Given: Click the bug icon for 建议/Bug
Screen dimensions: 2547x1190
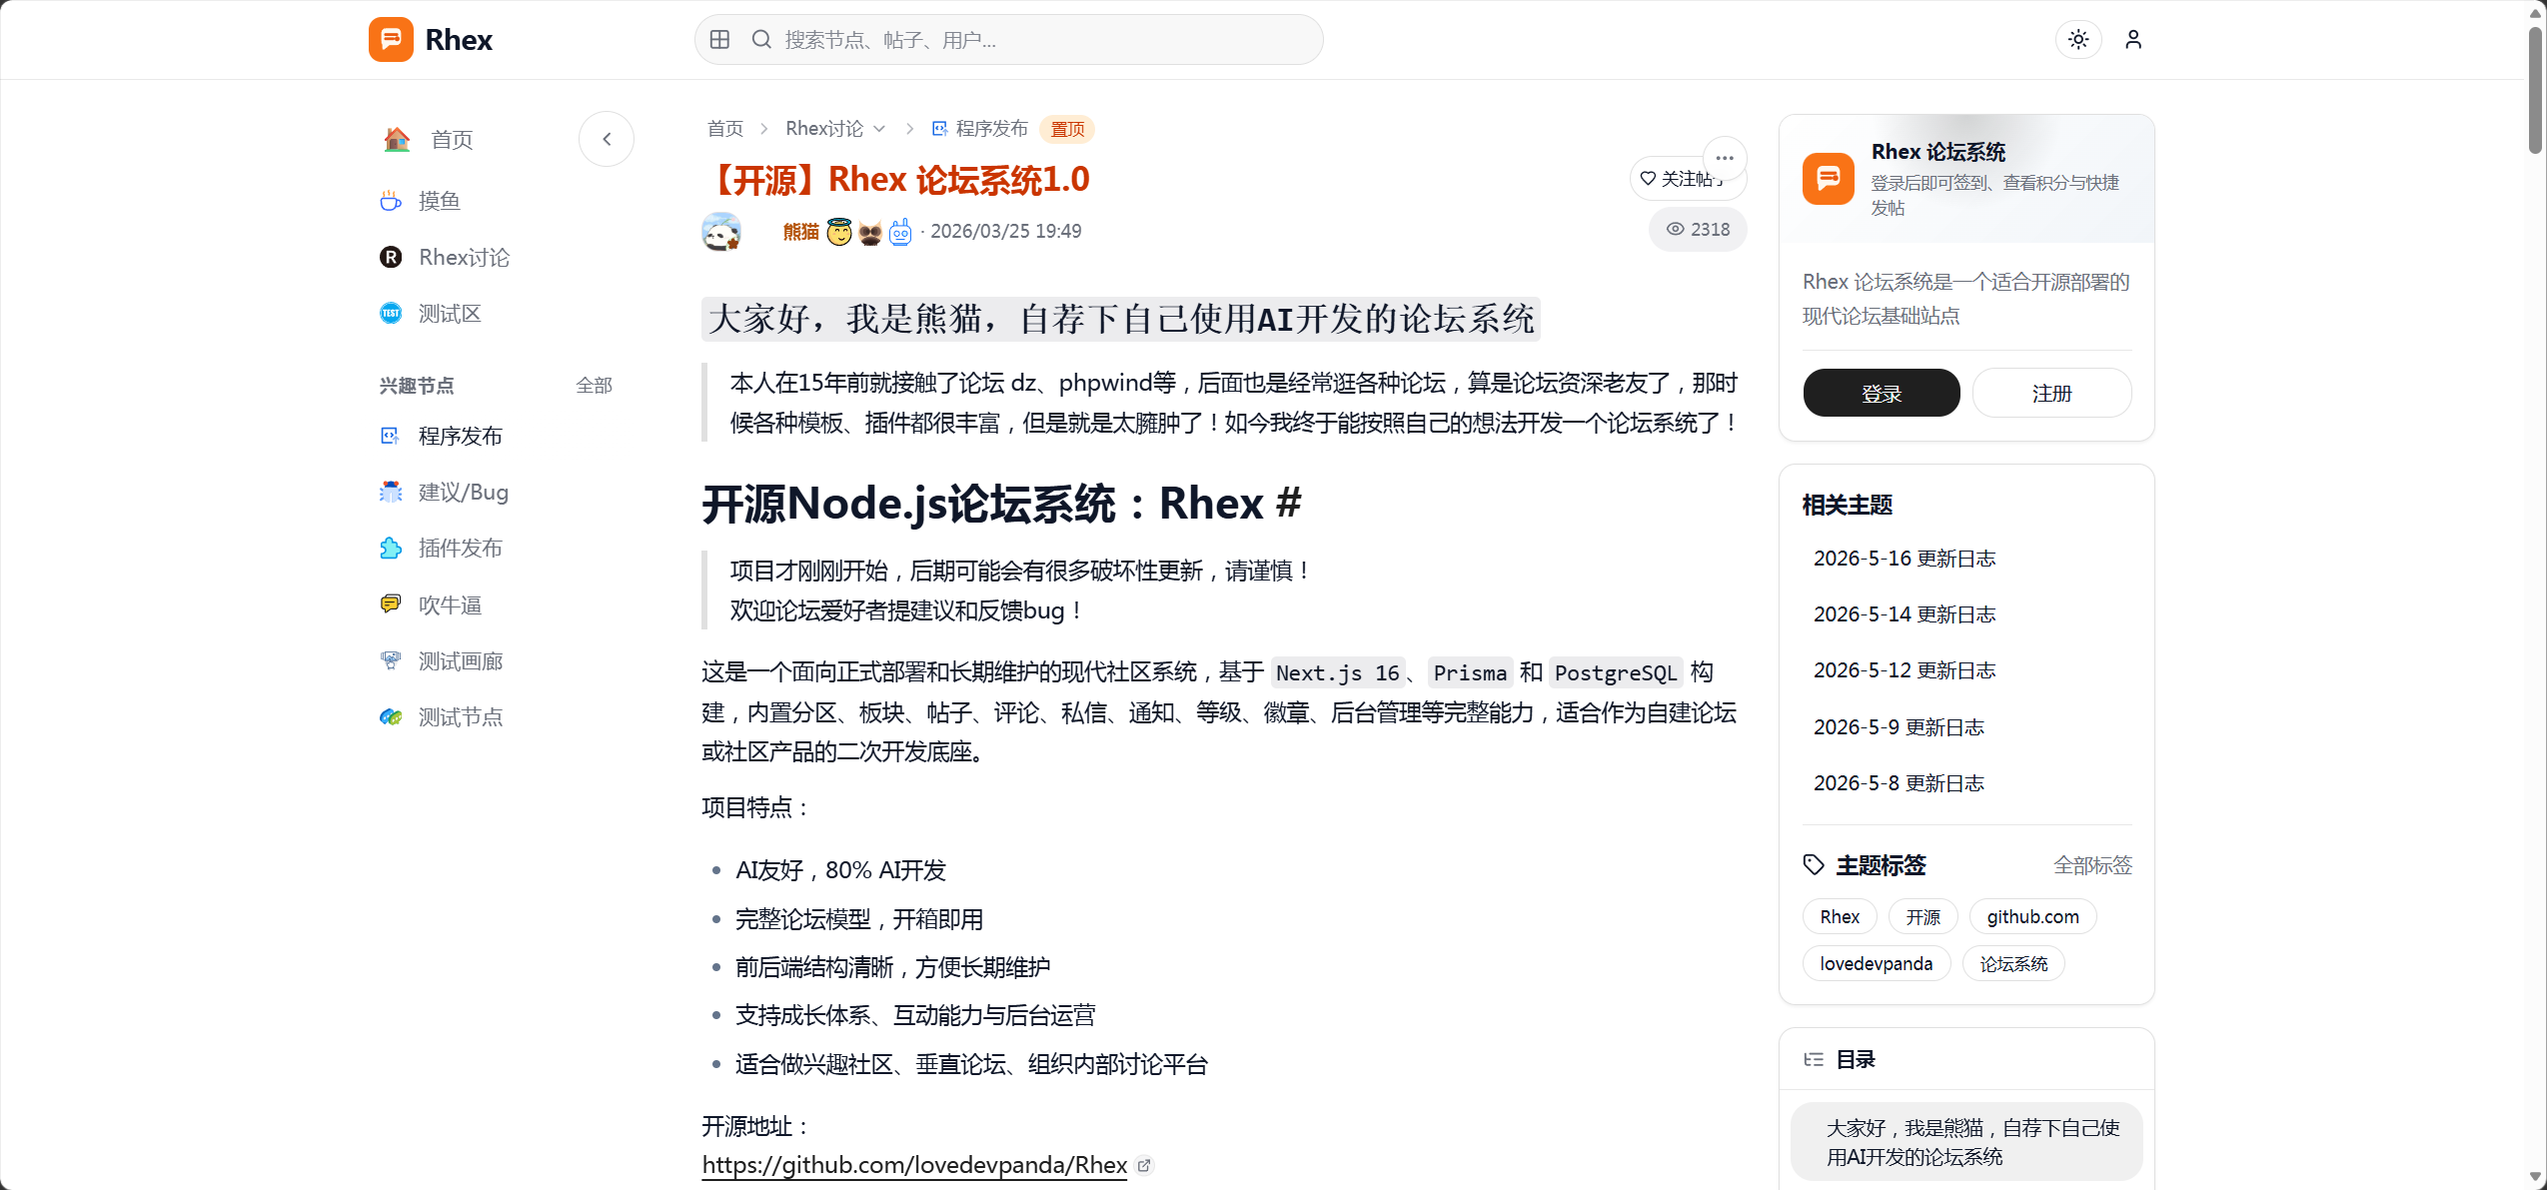Looking at the screenshot, I should pos(391,493).
